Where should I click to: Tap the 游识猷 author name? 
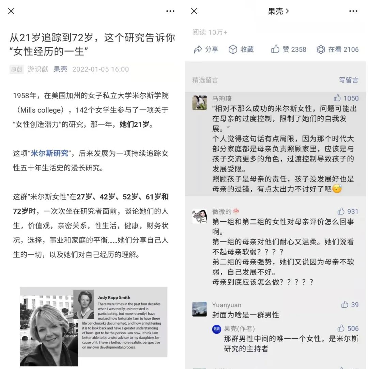(x=38, y=69)
